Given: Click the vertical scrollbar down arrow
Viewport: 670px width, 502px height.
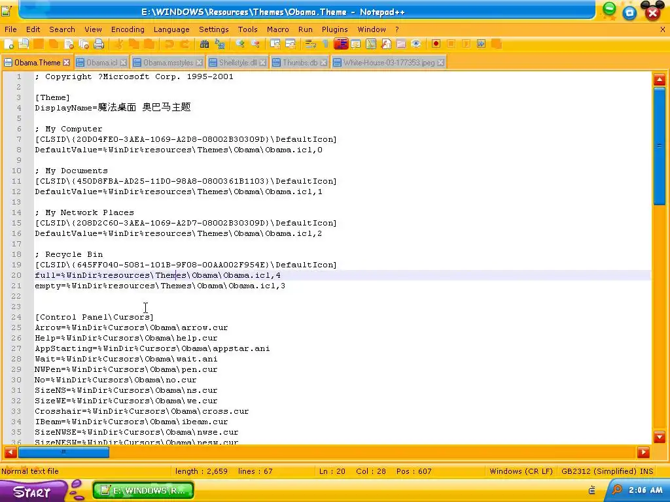Looking at the screenshot, I should point(660,437).
